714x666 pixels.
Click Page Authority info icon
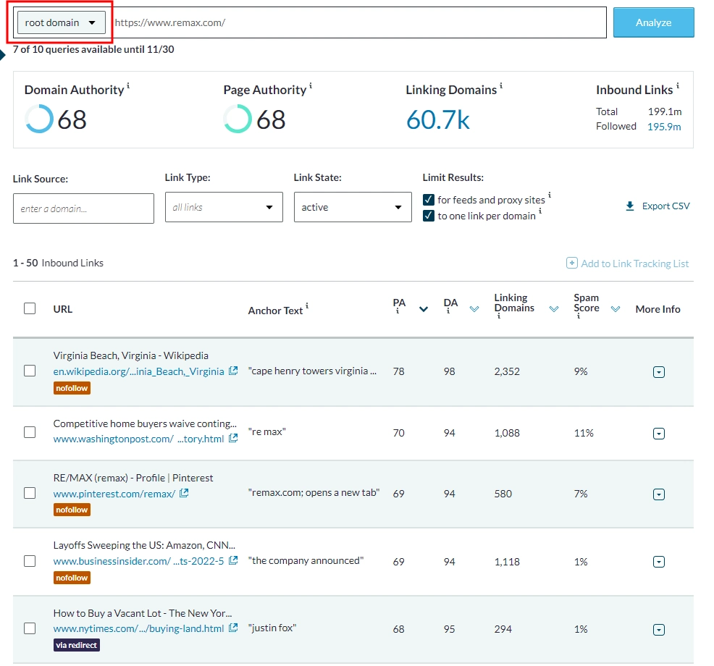pos(311,85)
